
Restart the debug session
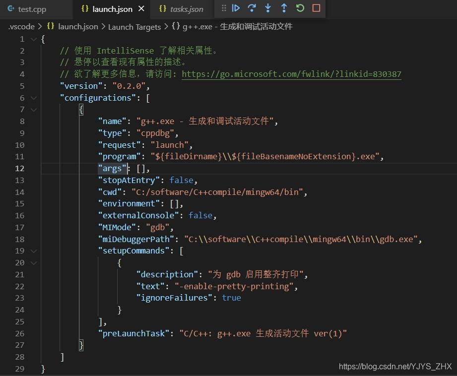point(300,8)
